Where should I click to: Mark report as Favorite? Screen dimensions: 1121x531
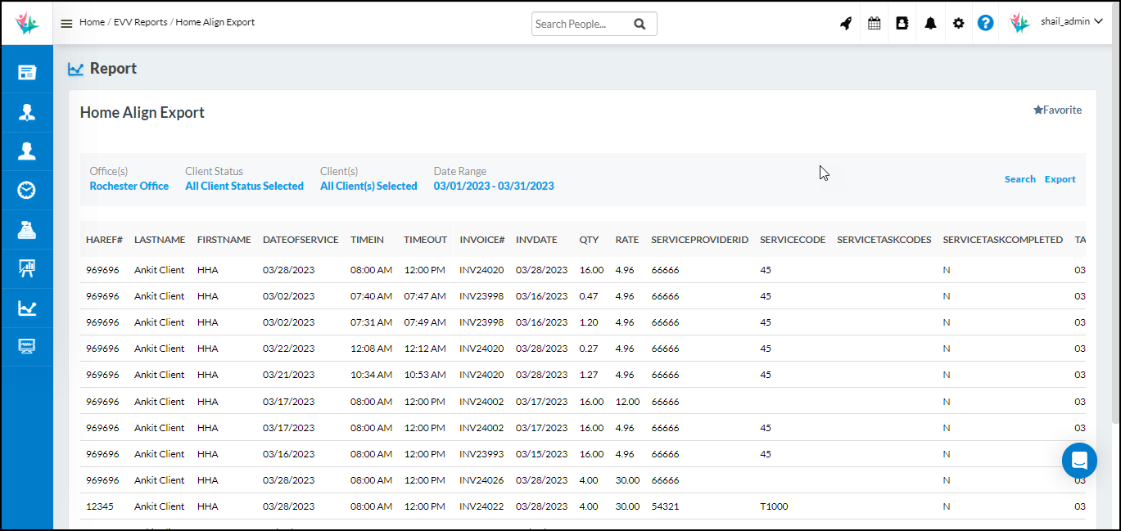point(1057,110)
